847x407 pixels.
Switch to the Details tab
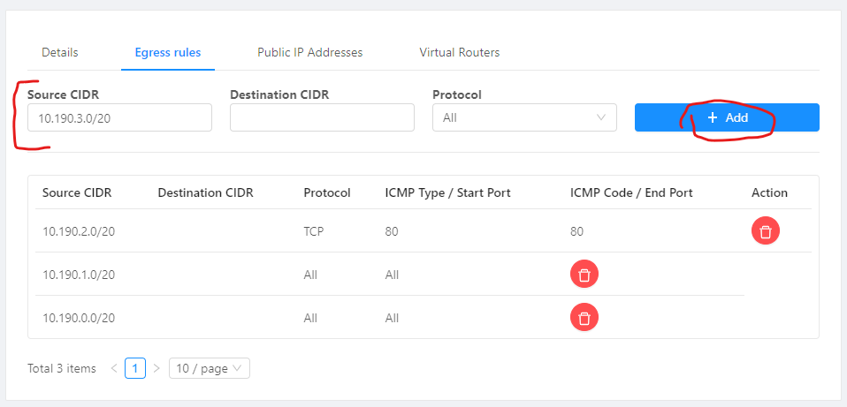(60, 53)
